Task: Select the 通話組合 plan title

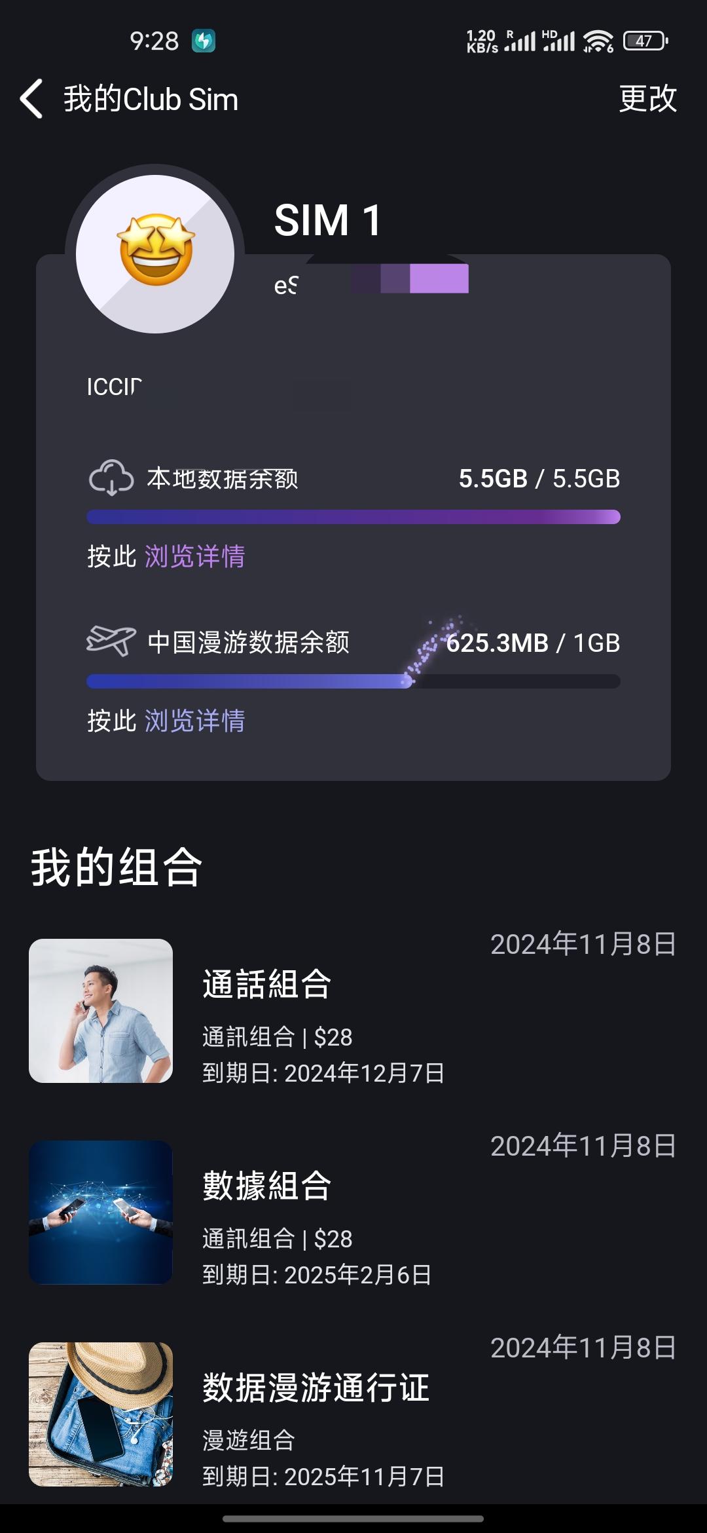Action: point(266,983)
